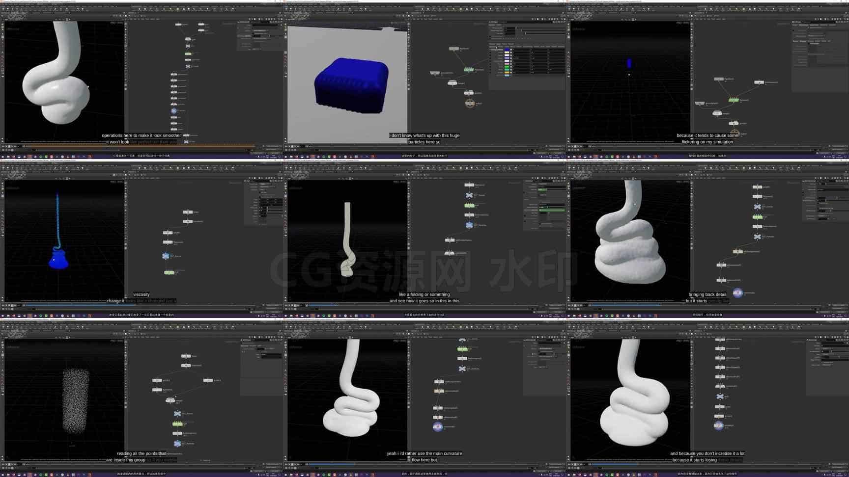Screen dimensions: 849x477
Task: Select the yellowish node in the bringing-back-detail network
Action: click(737, 252)
